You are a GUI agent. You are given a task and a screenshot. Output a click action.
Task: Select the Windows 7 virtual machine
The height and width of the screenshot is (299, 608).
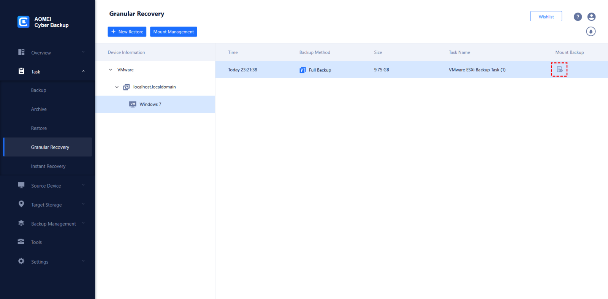tap(155, 104)
